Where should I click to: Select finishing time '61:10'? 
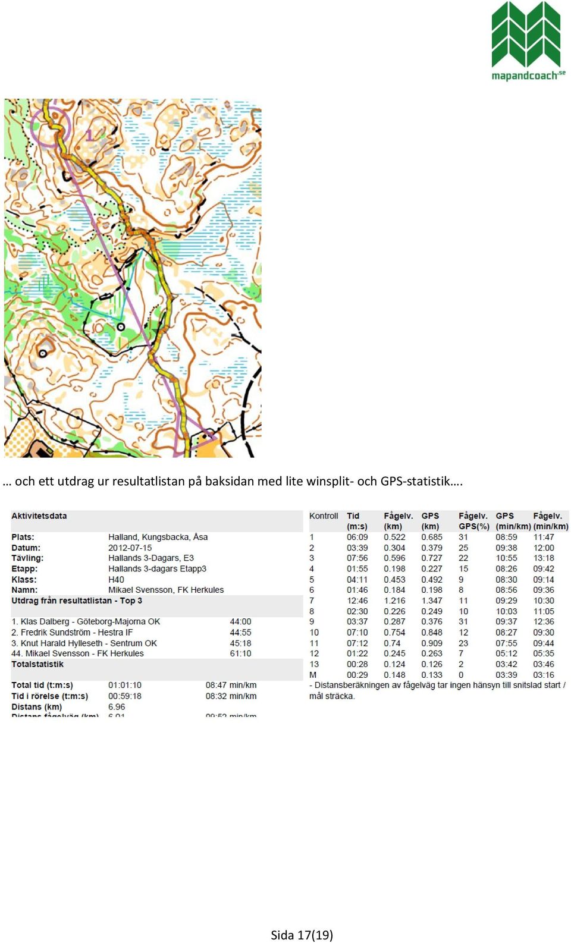(x=240, y=653)
